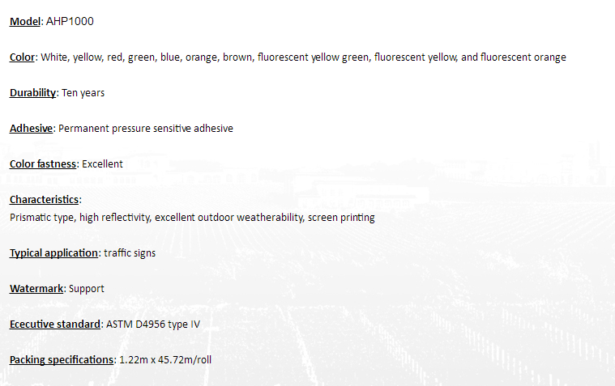Viewport: 615px width, 386px height.
Task: Click the fluorescent yellow green text
Action: pos(314,57)
